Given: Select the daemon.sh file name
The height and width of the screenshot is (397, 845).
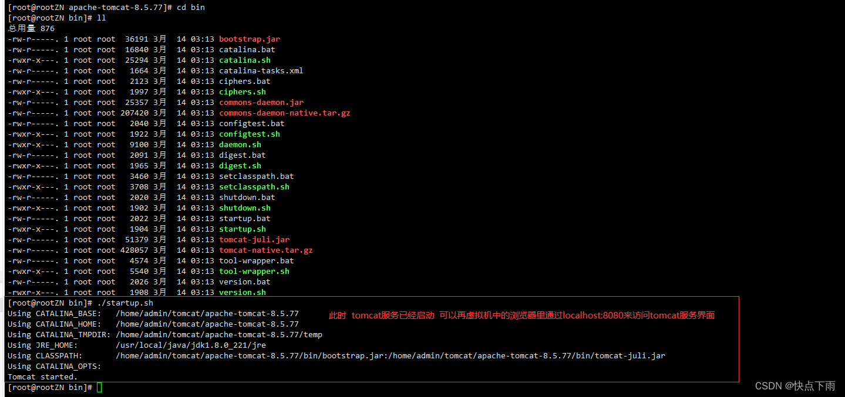Looking at the screenshot, I should coord(240,144).
